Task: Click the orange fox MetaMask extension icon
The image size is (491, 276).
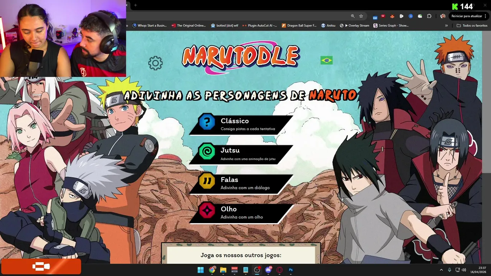Action: [x=392, y=16]
